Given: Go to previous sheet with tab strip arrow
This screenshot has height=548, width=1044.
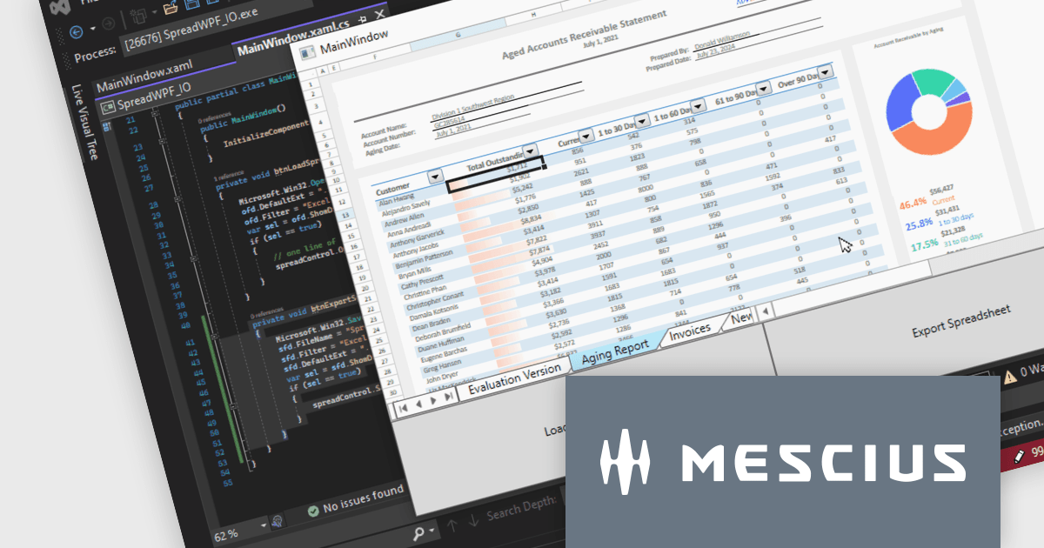Looking at the screenshot, I should 420,404.
